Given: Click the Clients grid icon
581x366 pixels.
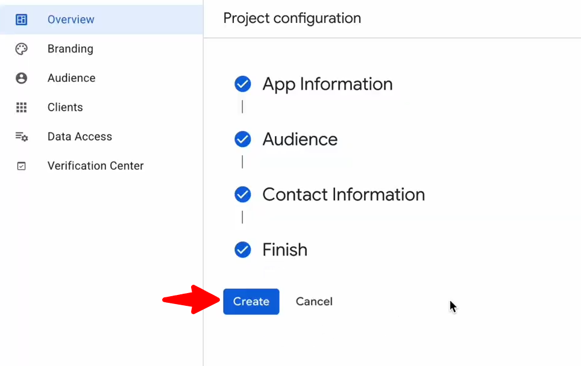Looking at the screenshot, I should (21, 108).
